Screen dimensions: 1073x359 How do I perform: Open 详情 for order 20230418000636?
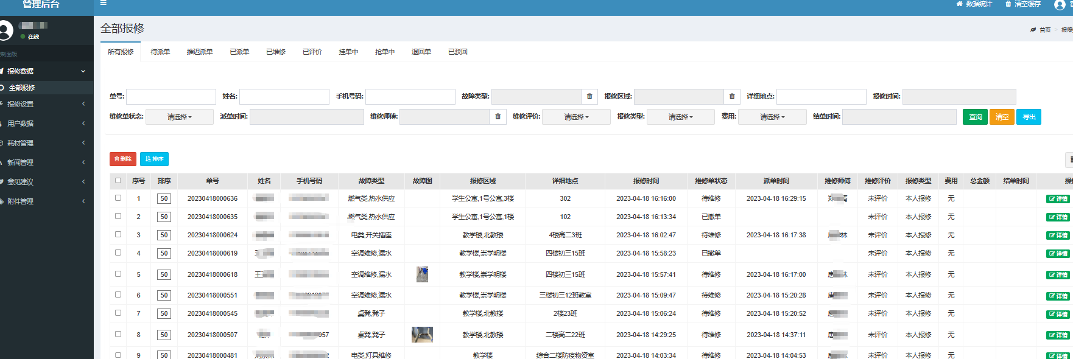coord(1058,199)
